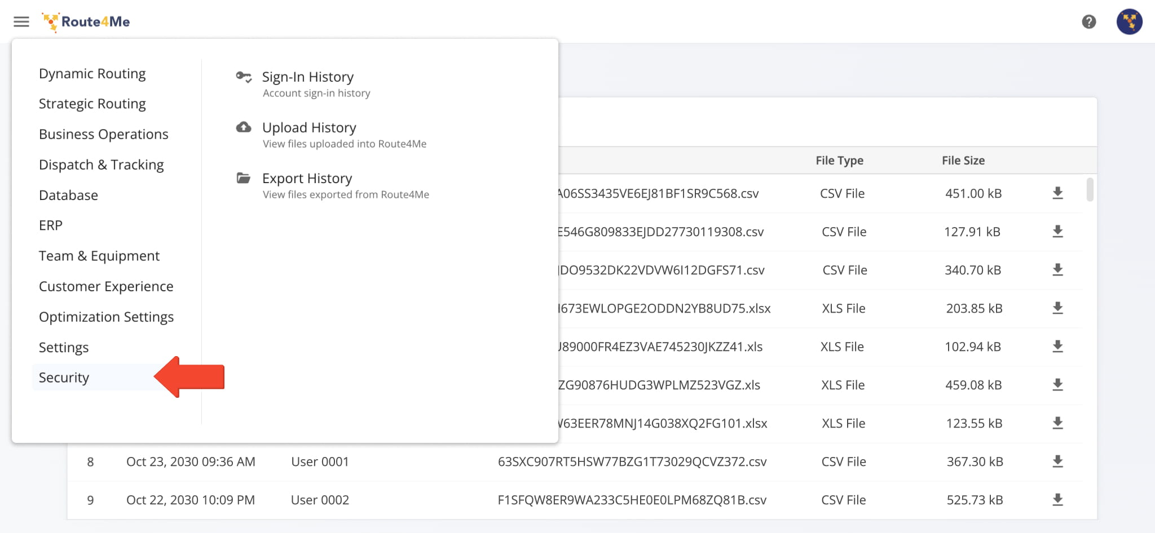This screenshot has width=1155, height=533.
Task: Click the File Type column header
Action: 839,161
